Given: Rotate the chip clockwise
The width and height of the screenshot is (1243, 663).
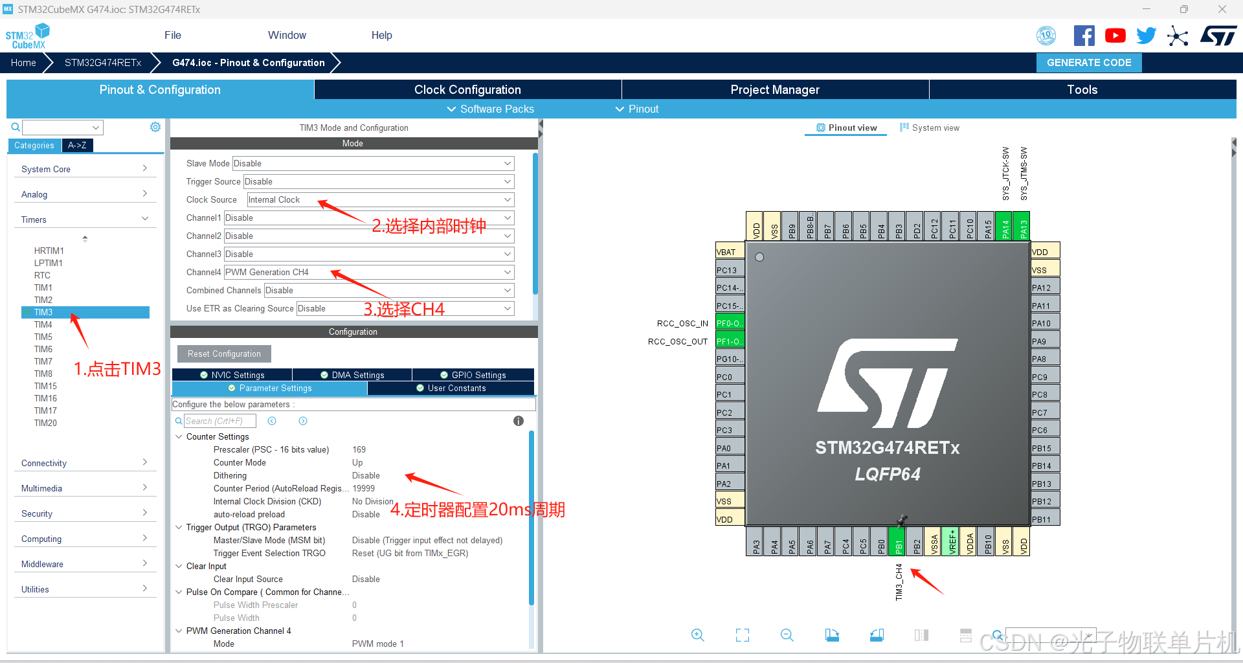Looking at the screenshot, I should pos(832,635).
